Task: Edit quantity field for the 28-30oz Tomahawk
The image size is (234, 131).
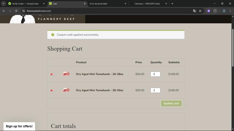Action: click(155, 90)
